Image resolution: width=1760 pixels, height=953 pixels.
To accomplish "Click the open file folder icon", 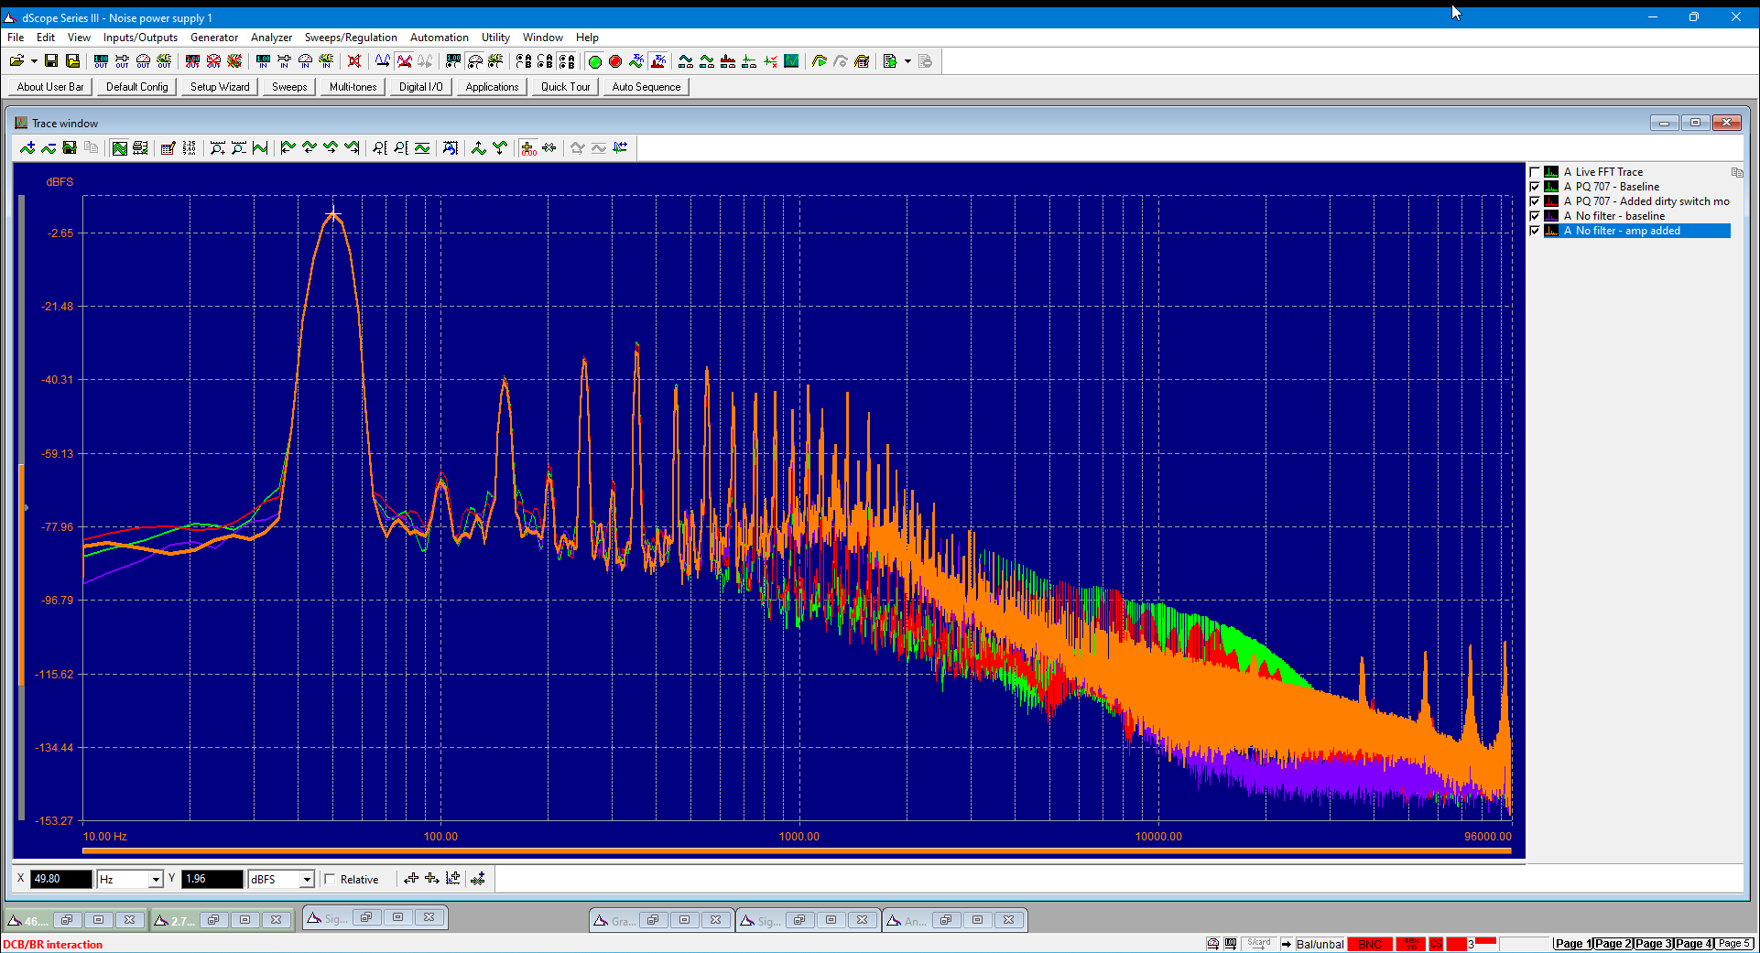I will tap(16, 61).
